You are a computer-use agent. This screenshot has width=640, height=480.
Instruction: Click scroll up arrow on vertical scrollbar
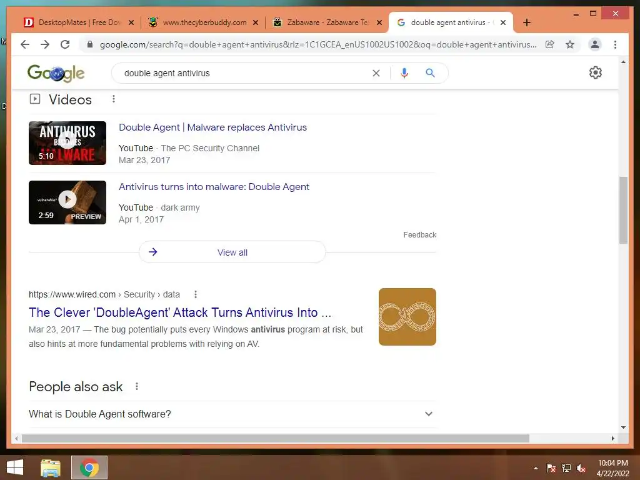(x=623, y=62)
